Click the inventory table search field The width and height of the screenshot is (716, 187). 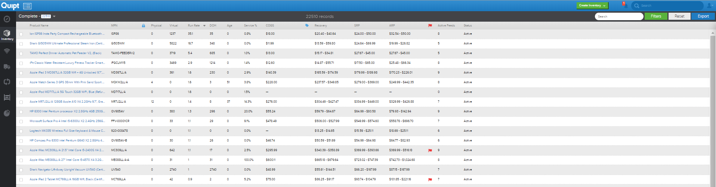pos(619,16)
